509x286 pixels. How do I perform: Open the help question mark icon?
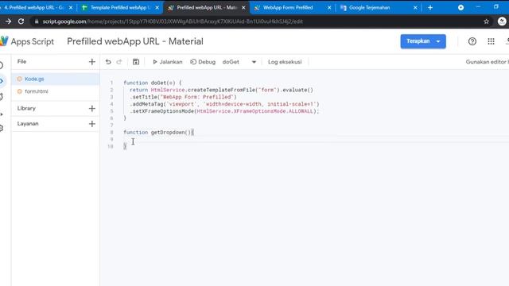click(x=472, y=41)
